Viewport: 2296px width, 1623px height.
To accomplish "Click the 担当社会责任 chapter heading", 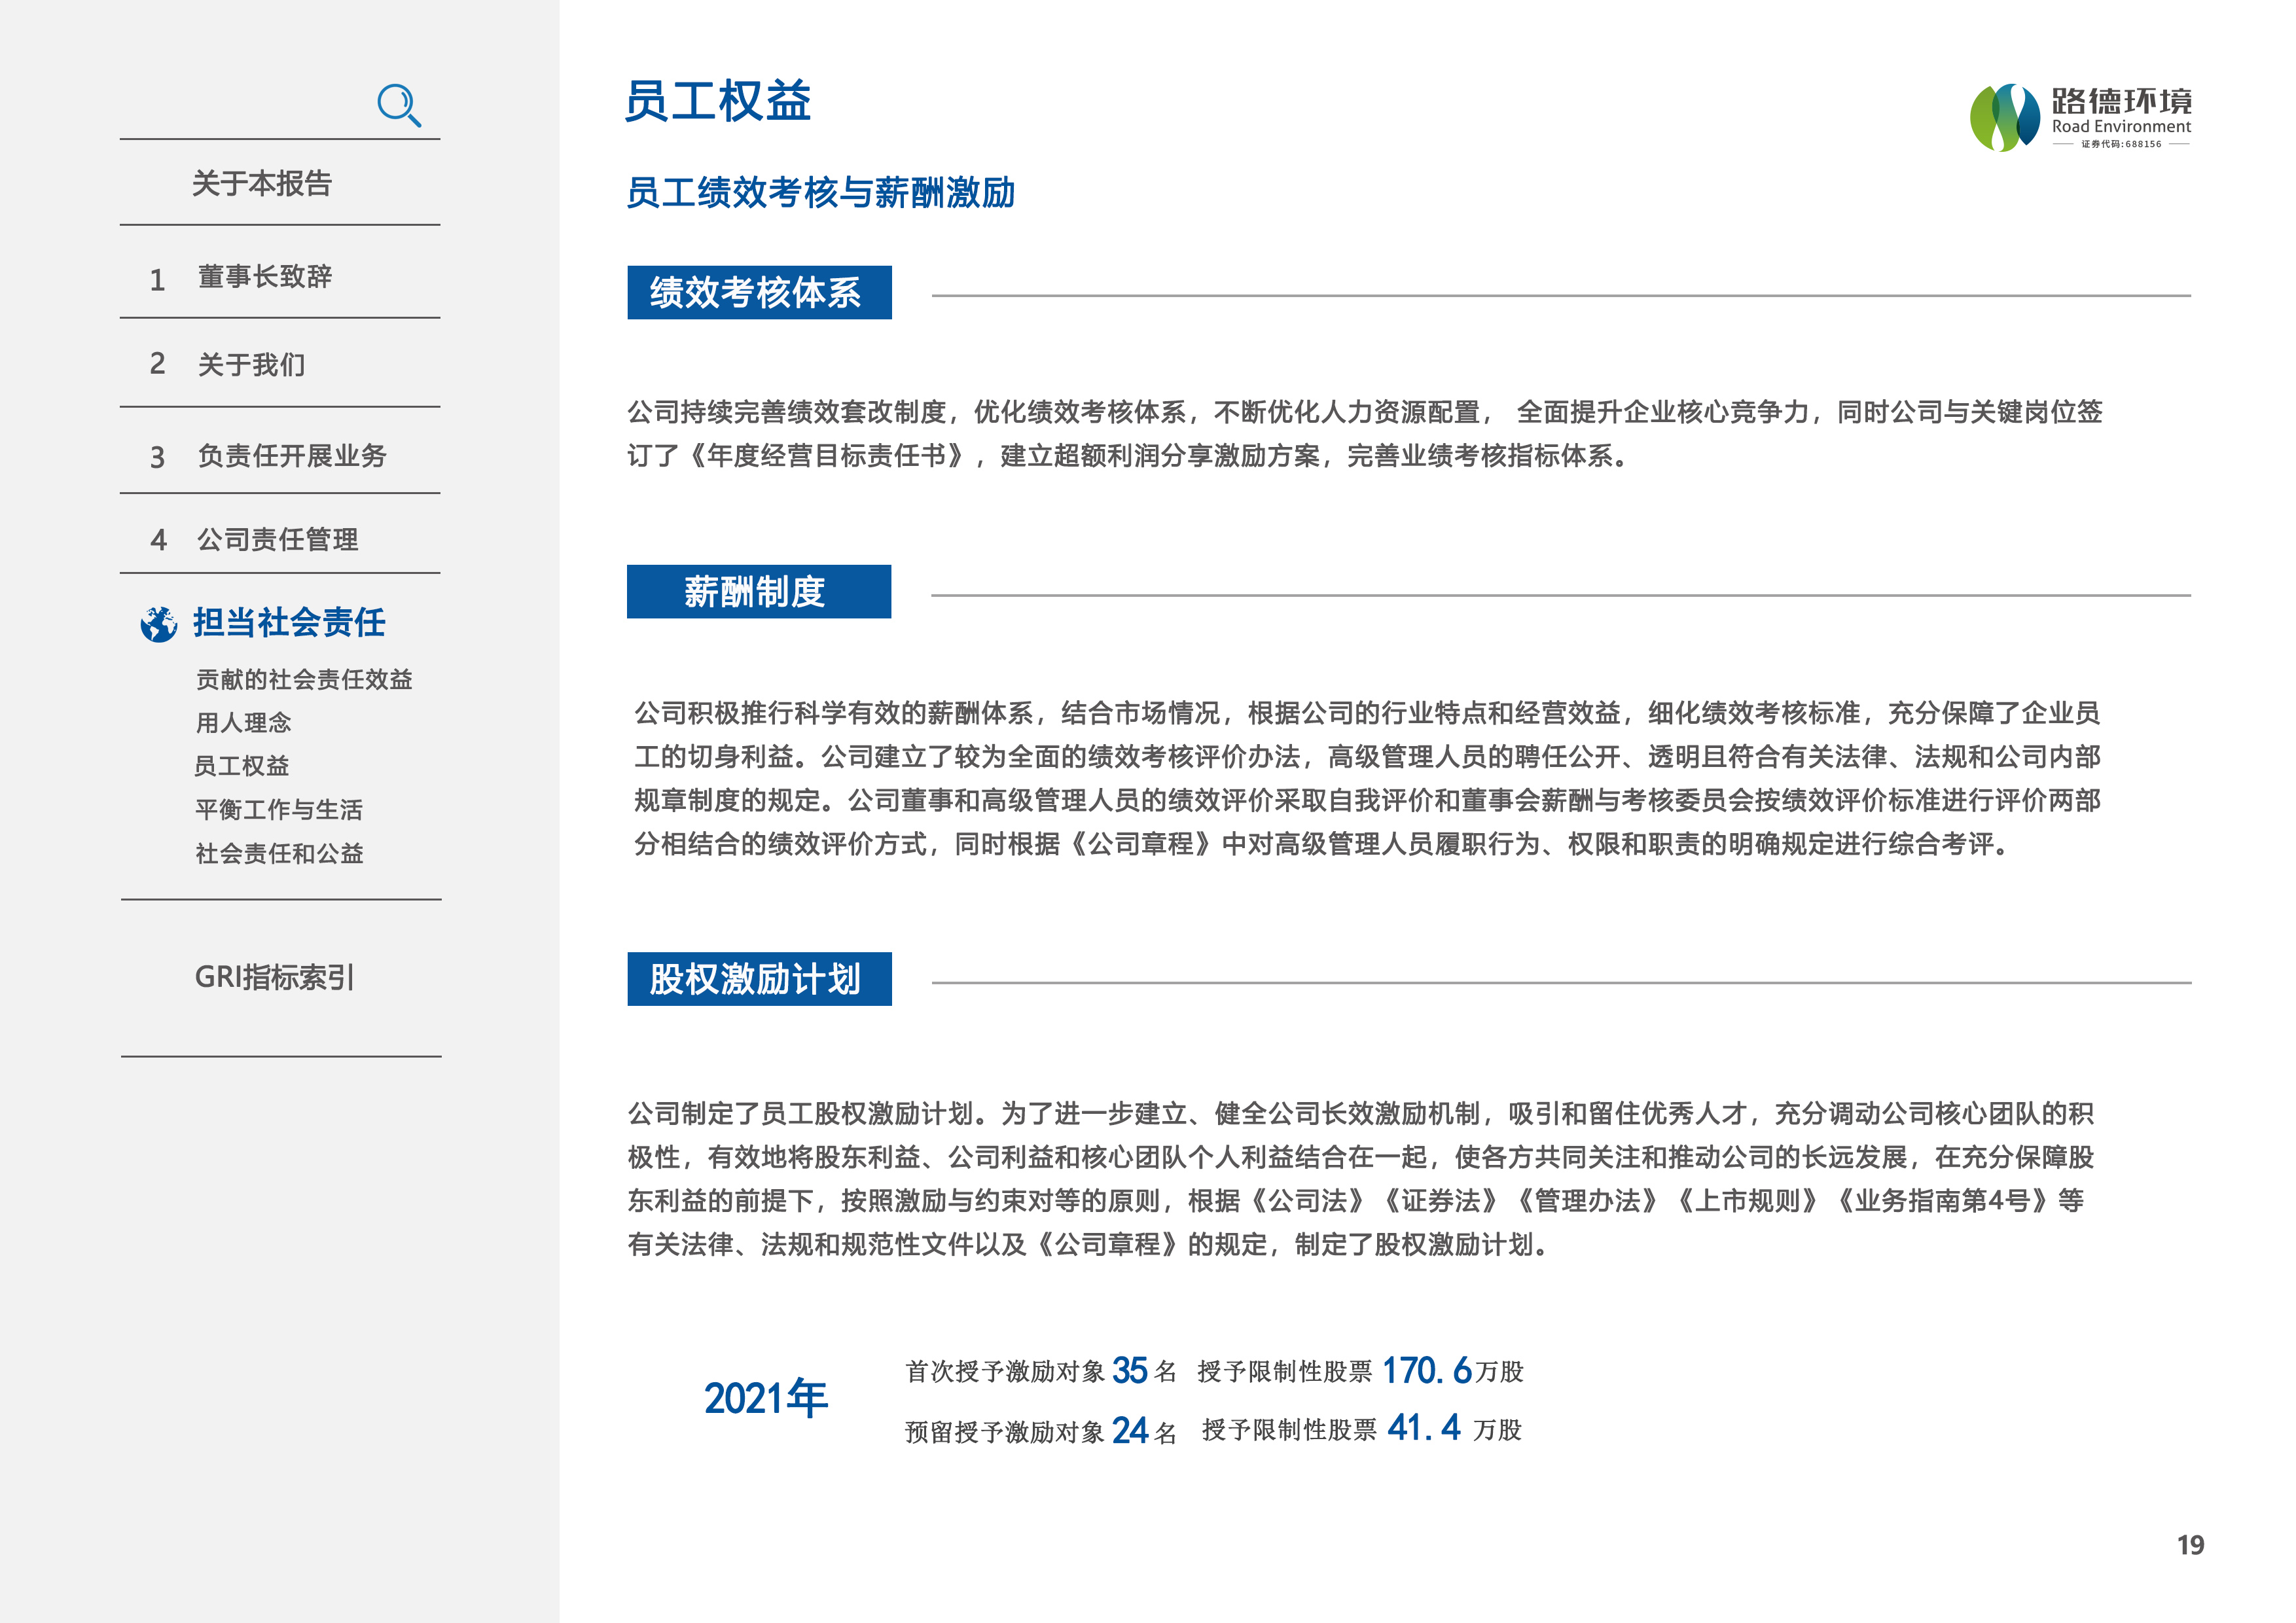I will [x=289, y=623].
